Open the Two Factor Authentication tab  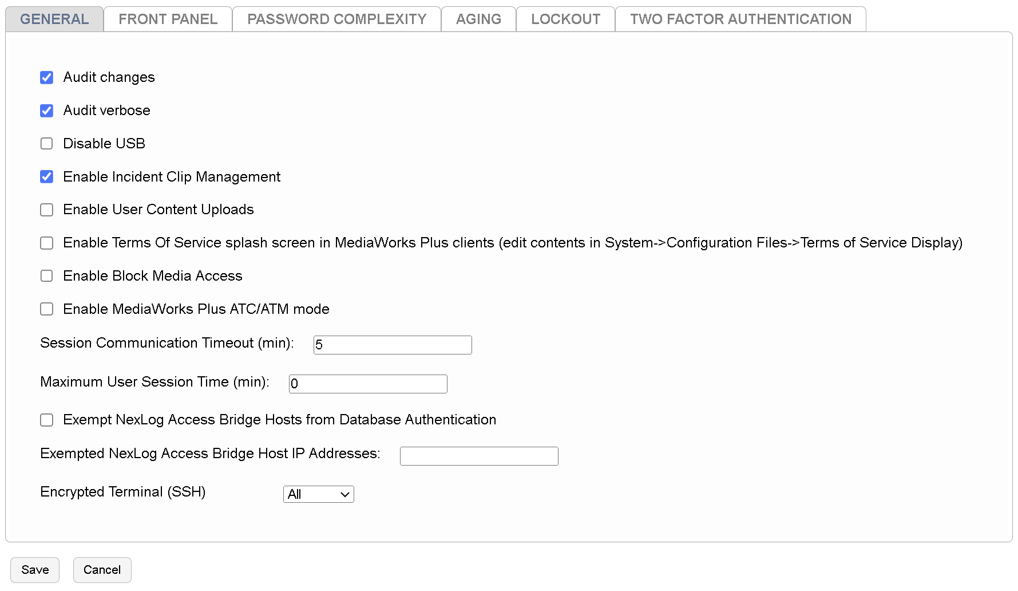(x=739, y=19)
